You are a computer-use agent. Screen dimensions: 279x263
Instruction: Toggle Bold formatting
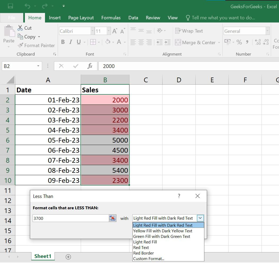[x=63, y=42]
